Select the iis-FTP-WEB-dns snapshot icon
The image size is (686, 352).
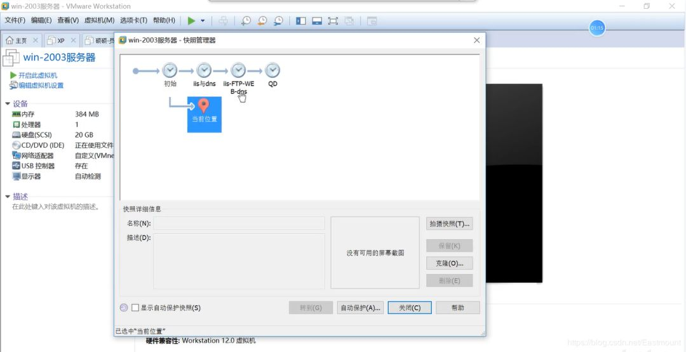coord(238,70)
